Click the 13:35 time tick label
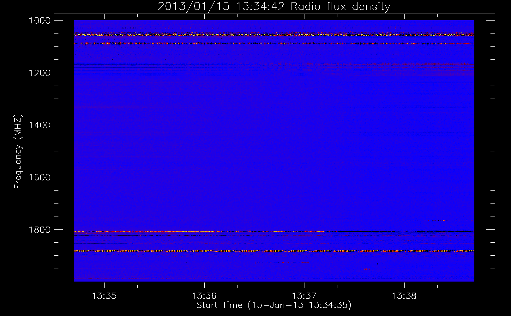 tap(104, 296)
